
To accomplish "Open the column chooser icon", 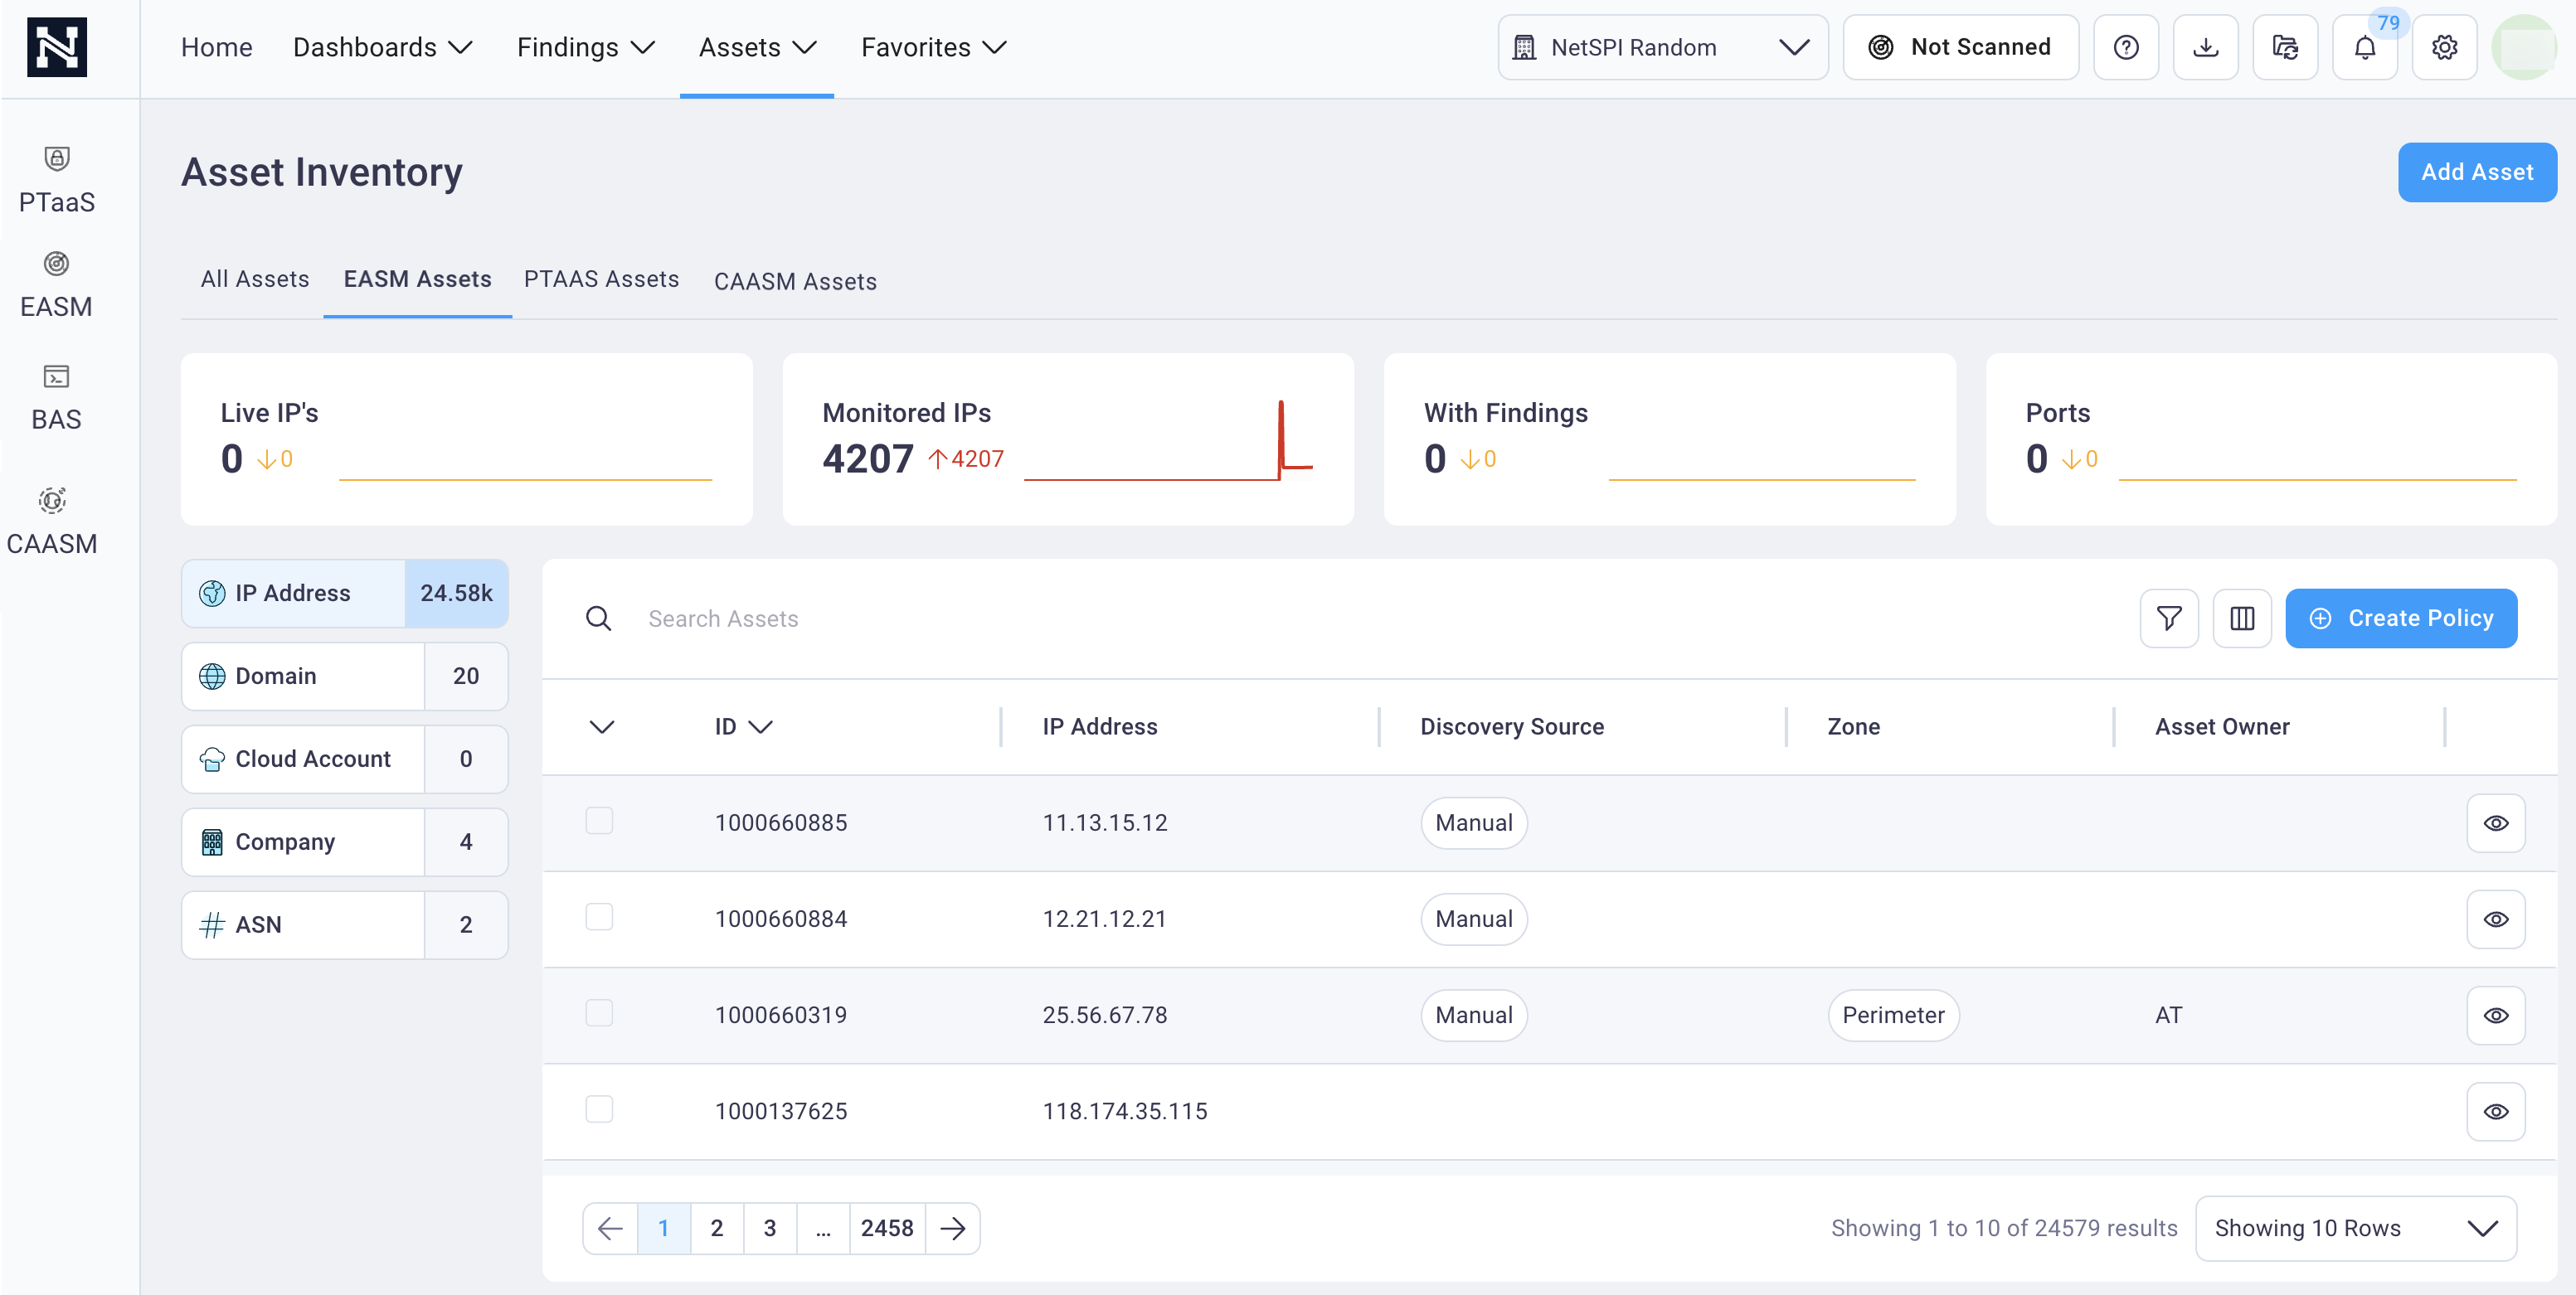I will pyautogui.click(x=2242, y=618).
